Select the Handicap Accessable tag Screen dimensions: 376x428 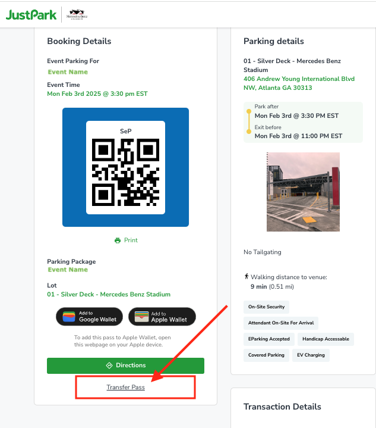(x=326, y=339)
